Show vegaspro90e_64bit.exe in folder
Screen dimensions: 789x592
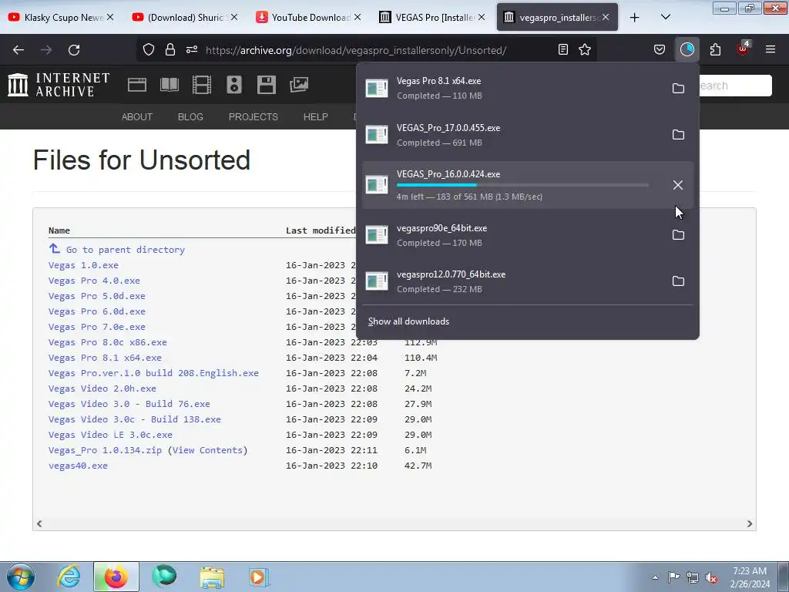(678, 234)
